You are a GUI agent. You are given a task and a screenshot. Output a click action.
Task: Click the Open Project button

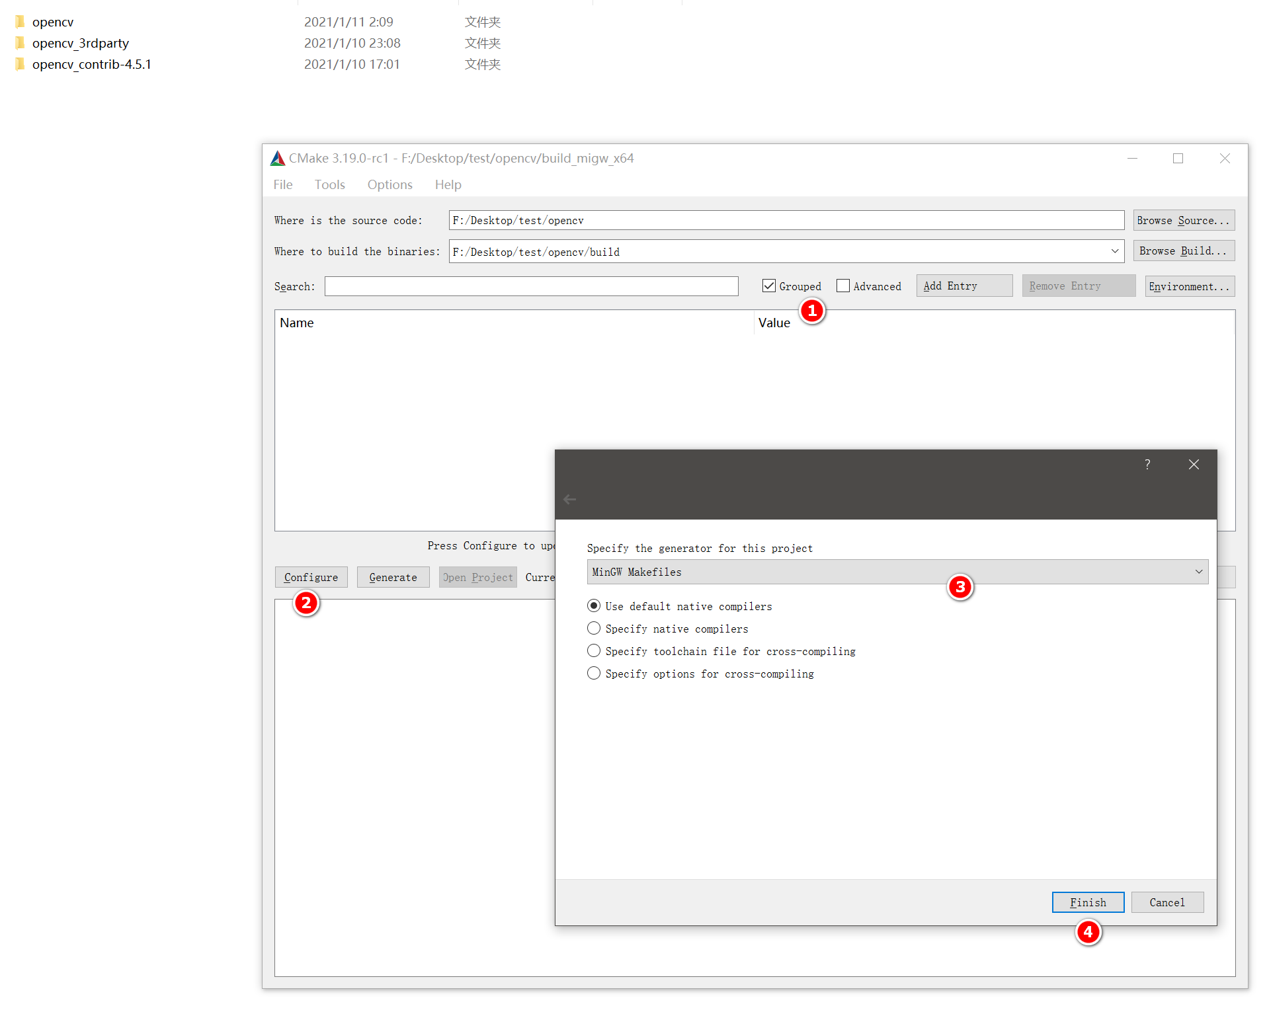477,577
